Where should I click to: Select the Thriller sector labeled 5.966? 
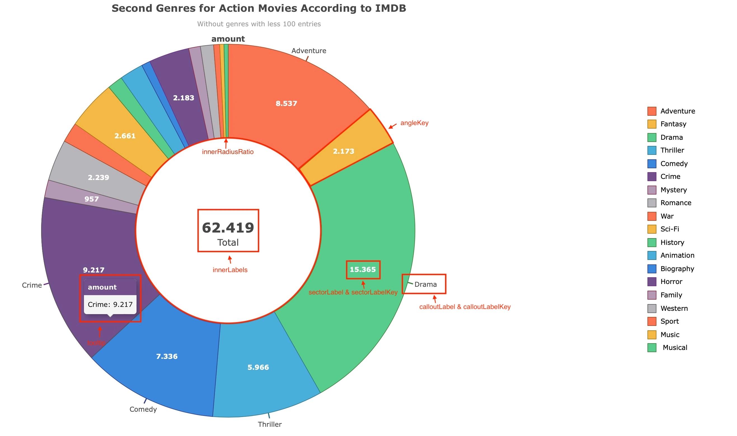(258, 367)
